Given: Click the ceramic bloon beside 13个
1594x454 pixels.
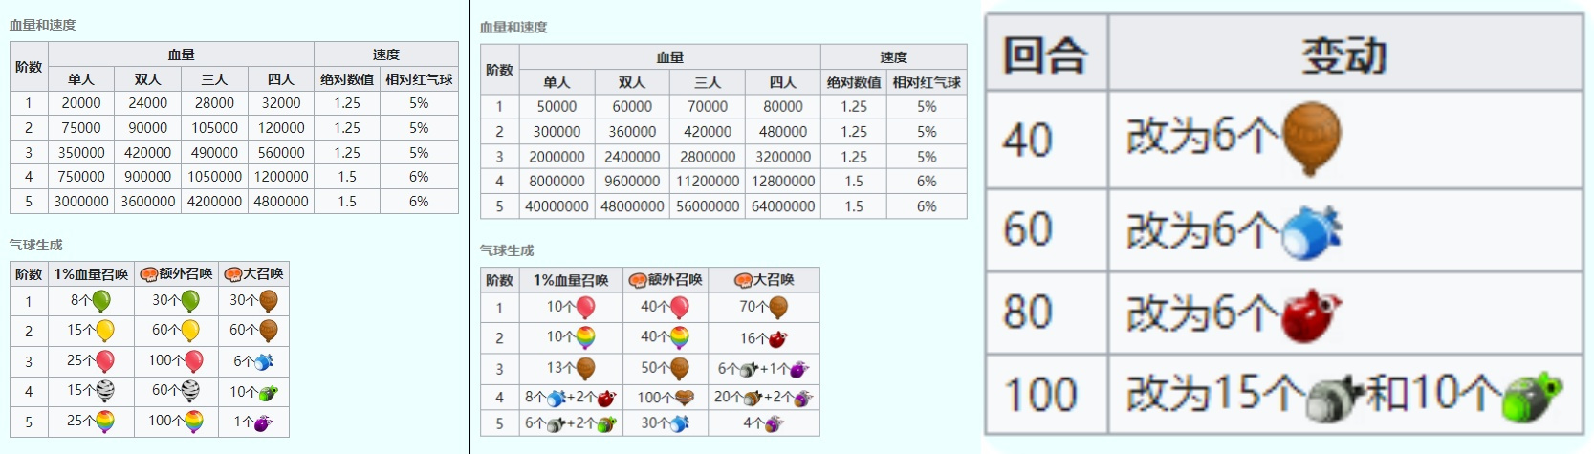Looking at the screenshot, I should 585,368.
